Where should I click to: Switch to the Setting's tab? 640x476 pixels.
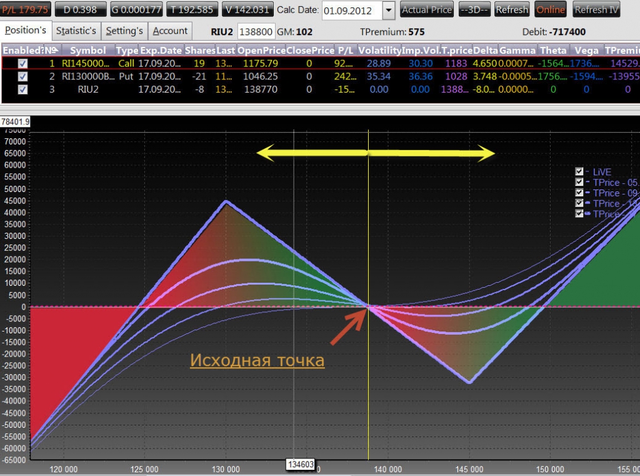click(124, 31)
